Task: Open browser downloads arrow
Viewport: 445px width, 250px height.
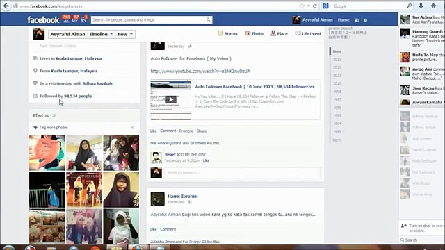Action: (421, 6)
